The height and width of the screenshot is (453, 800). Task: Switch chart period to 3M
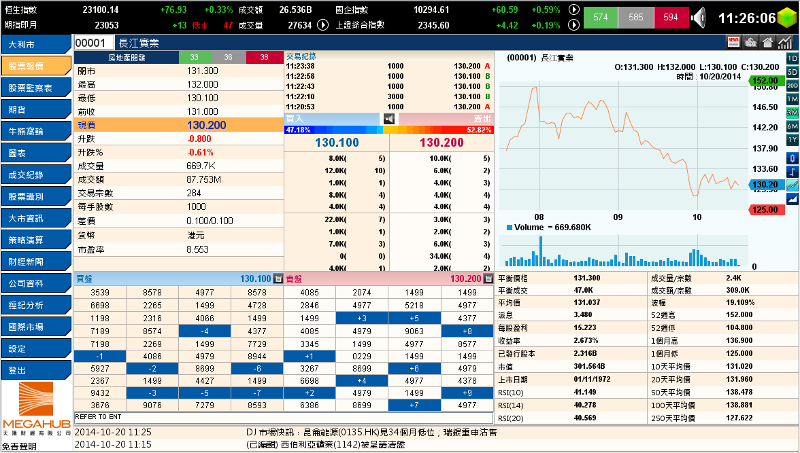793,113
